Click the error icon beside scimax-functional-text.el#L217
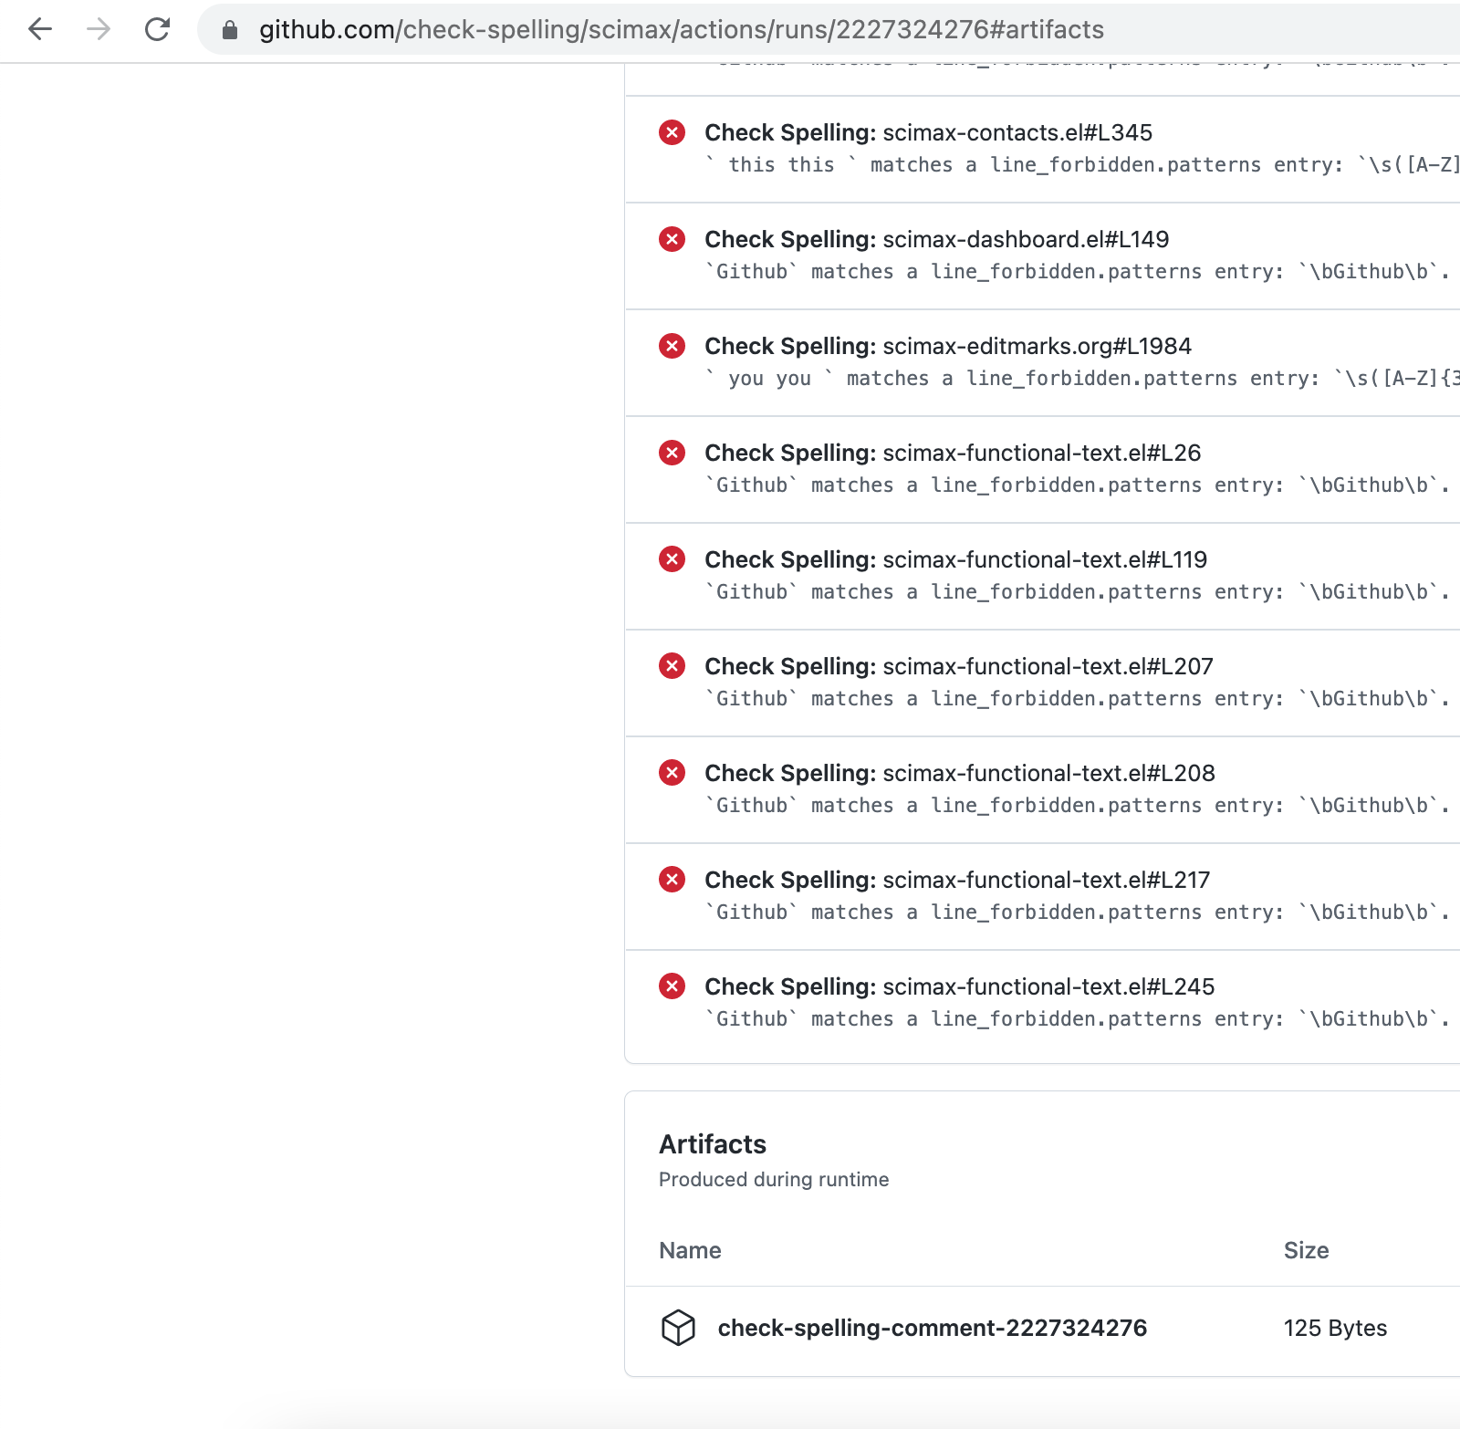 673,880
